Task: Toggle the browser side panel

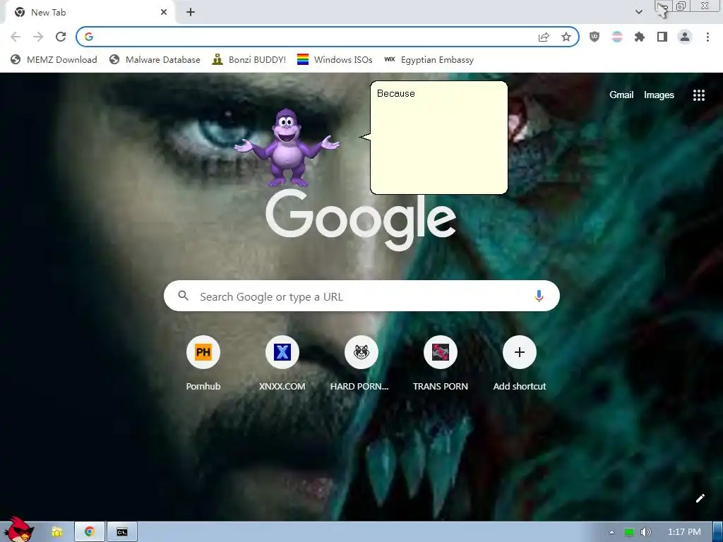Action: pyautogui.click(x=662, y=37)
